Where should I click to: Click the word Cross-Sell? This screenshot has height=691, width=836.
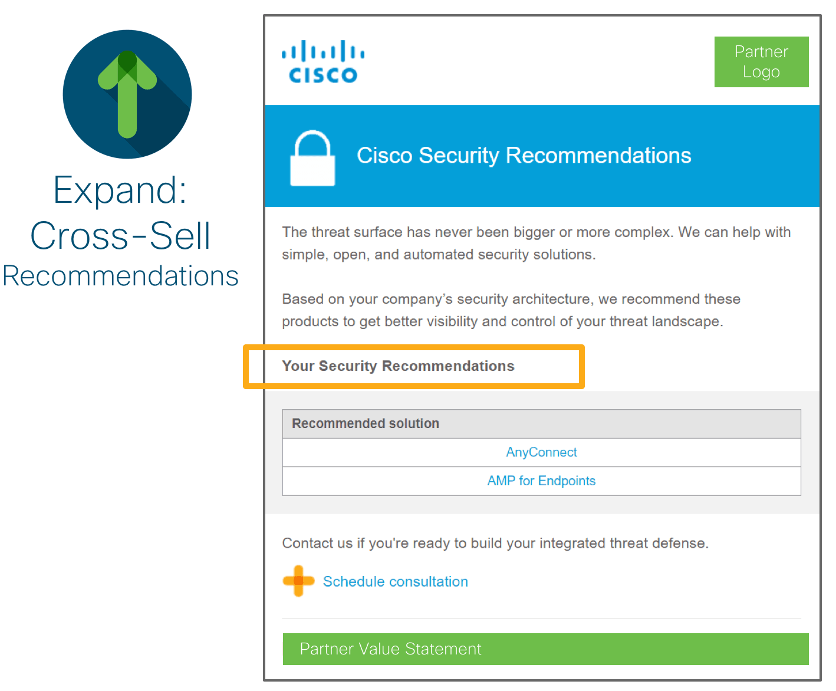[120, 236]
